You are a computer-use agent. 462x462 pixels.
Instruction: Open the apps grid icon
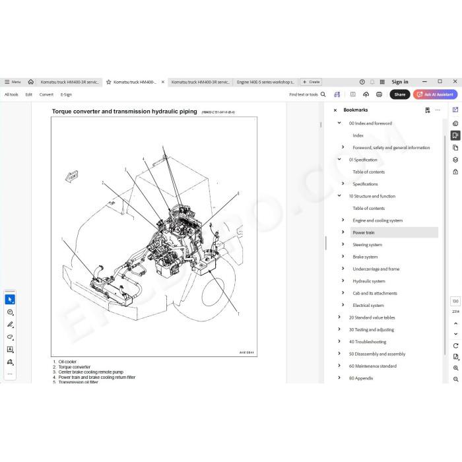click(x=382, y=82)
